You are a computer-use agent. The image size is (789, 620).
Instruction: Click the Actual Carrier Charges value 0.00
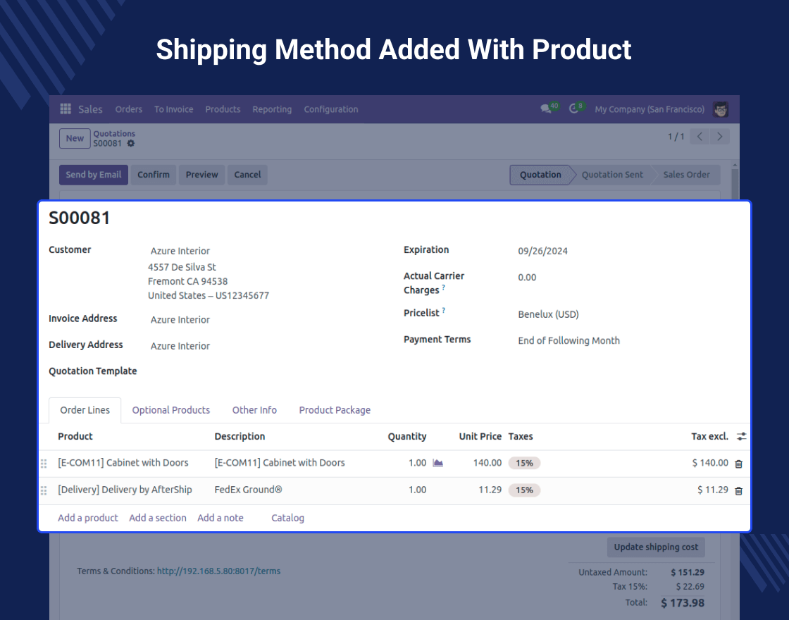[x=528, y=278]
